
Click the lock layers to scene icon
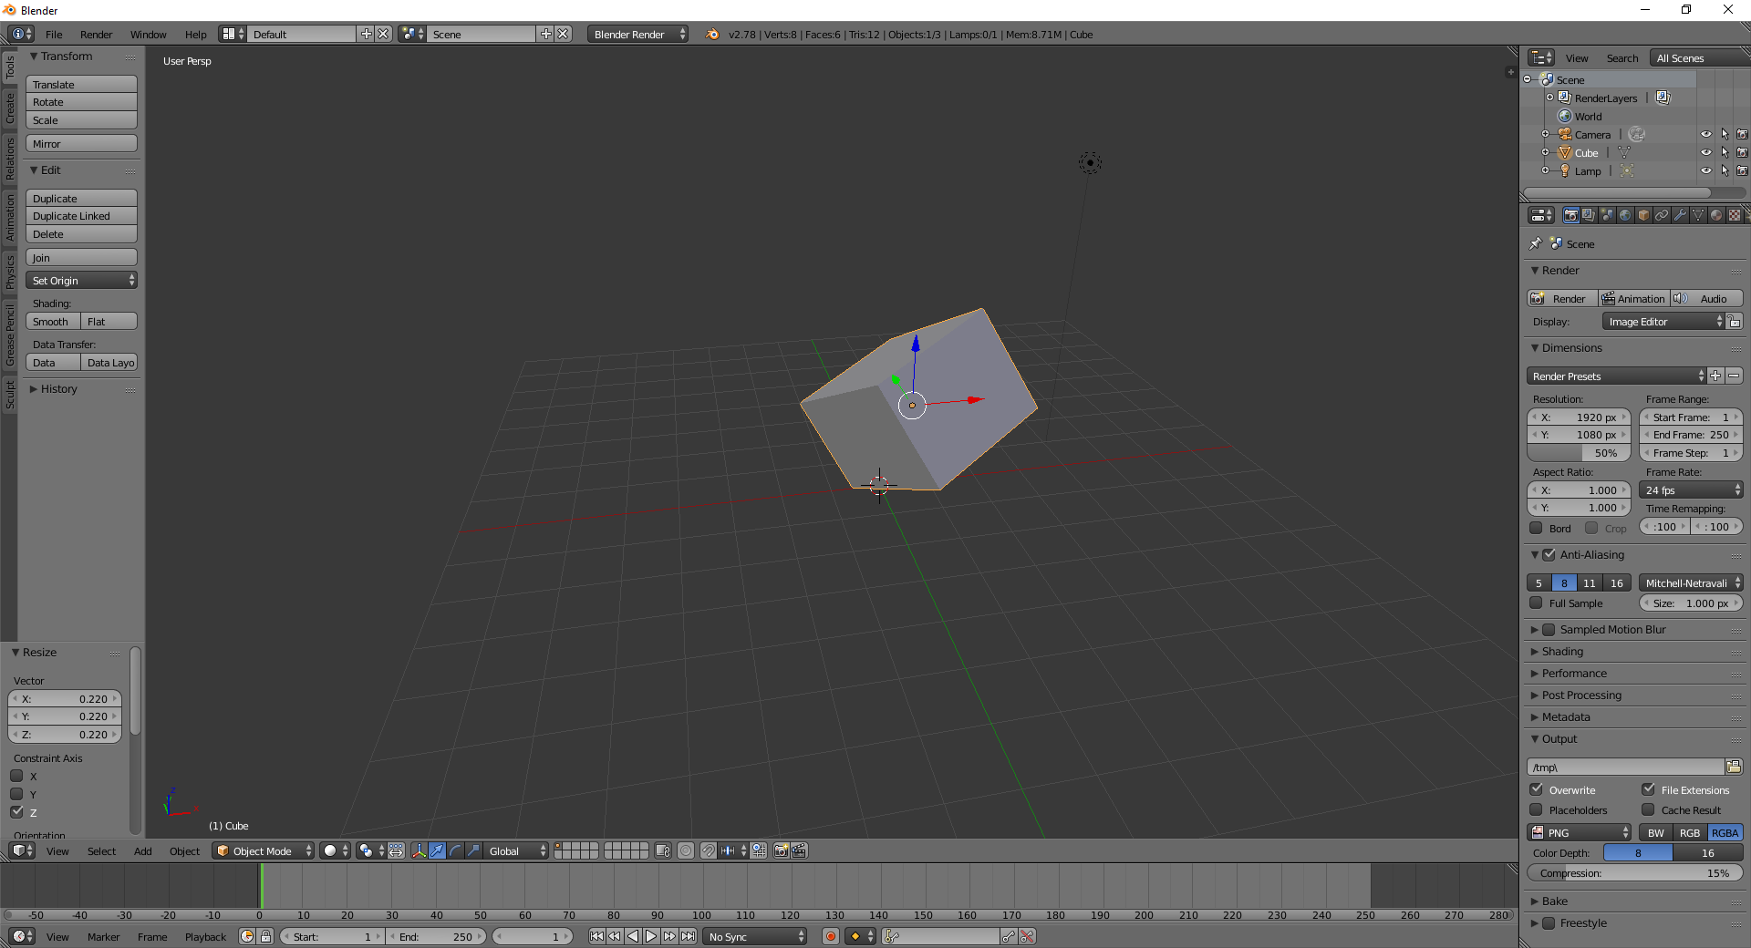tap(663, 850)
